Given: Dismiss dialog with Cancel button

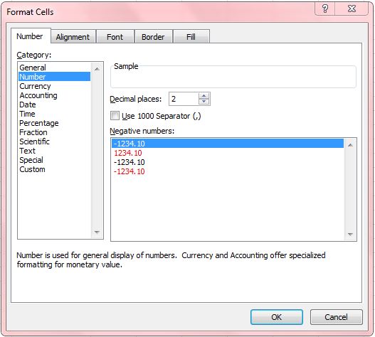Looking at the screenshot, I should [x=337, y=317].
